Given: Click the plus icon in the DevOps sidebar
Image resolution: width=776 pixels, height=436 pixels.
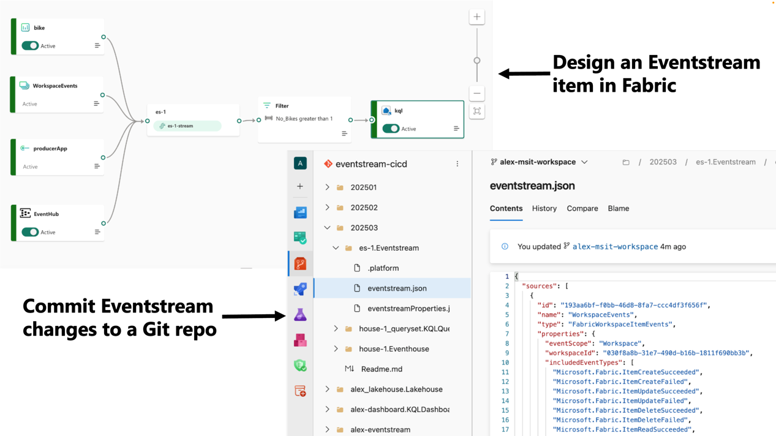Looking at the screenshot, I should pos(300,187).
